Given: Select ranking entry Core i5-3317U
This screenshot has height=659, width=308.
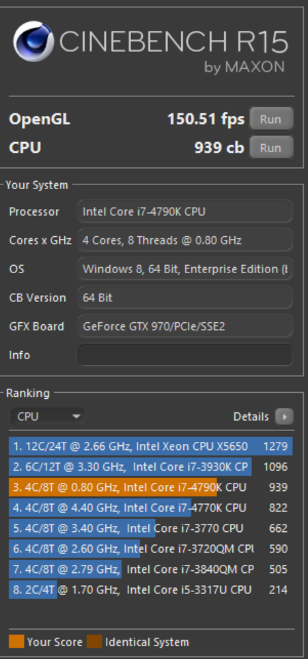Looking at the screenshot, I should (x=151, y=589).
